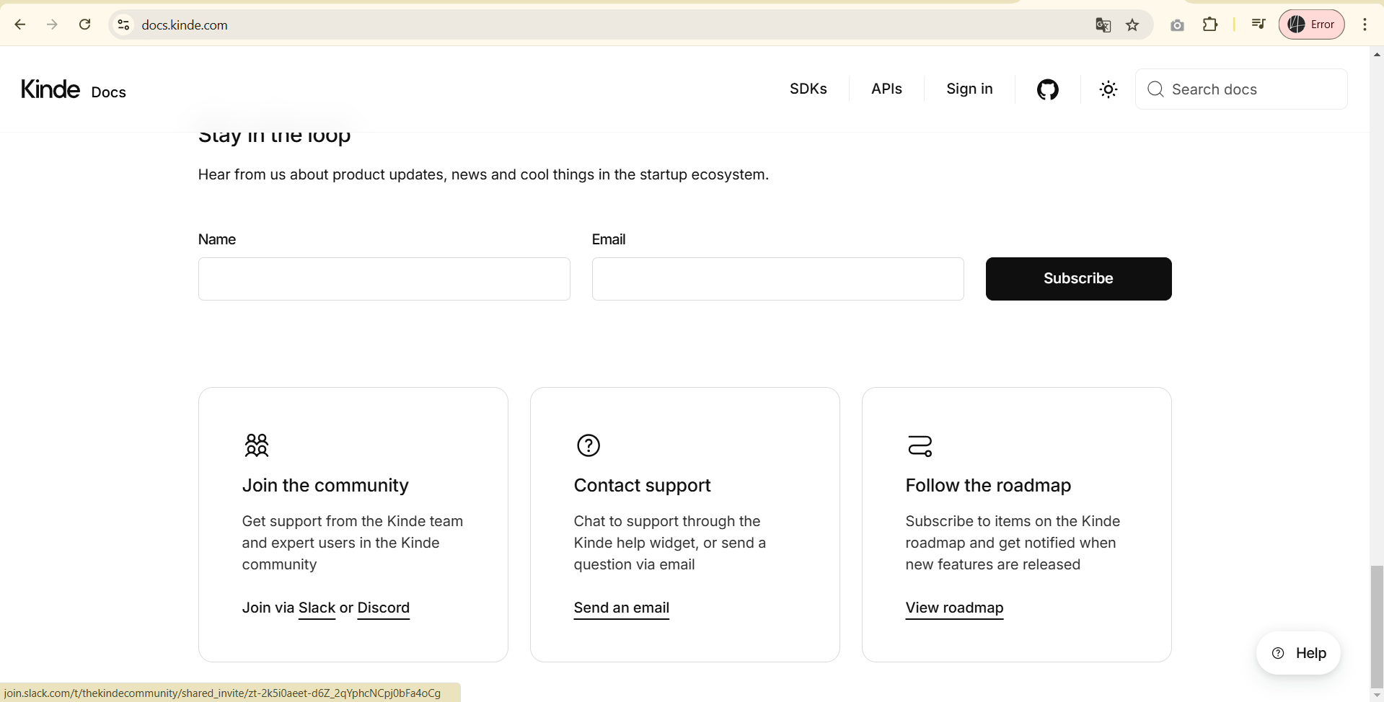The width and height of the screenshot is (1384, 702).
Task: Click the Contact support question mark icon
Action: coord(589,445)
